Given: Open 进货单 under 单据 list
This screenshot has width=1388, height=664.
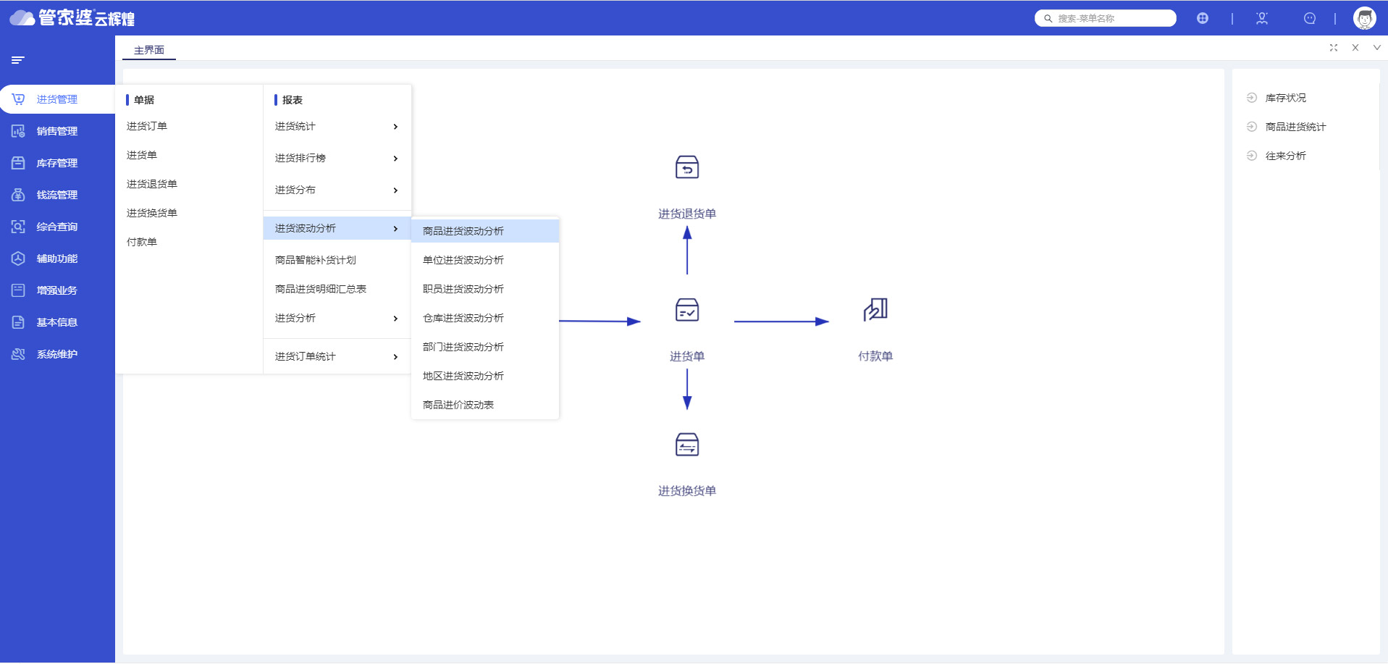Looking at the screenshot, I should click(142, 155).
